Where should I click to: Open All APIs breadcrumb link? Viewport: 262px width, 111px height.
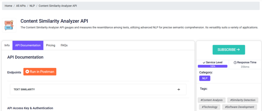[21, 6]
